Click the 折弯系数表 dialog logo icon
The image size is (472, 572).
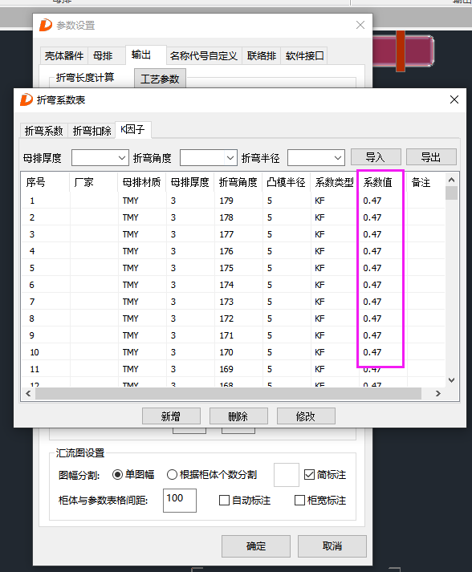[x=26, y=99]
